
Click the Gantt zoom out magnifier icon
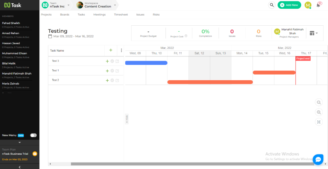(x=319, y=102)
